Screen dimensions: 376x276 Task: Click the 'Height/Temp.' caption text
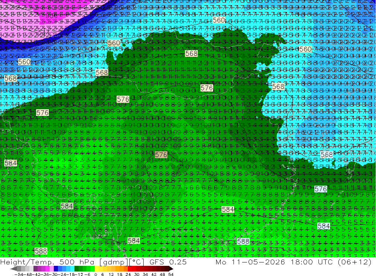27,262
